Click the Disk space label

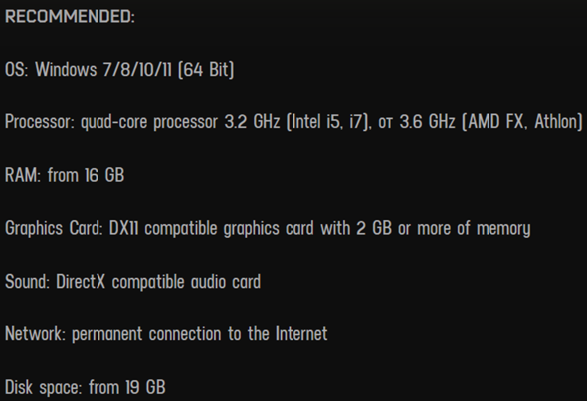[44, 387]
